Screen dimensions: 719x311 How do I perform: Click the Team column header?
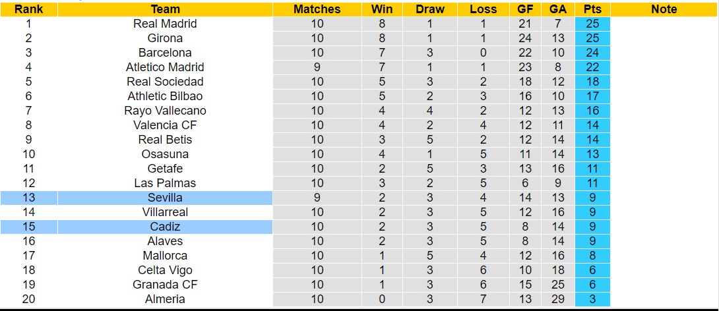[x=165, y=9]
